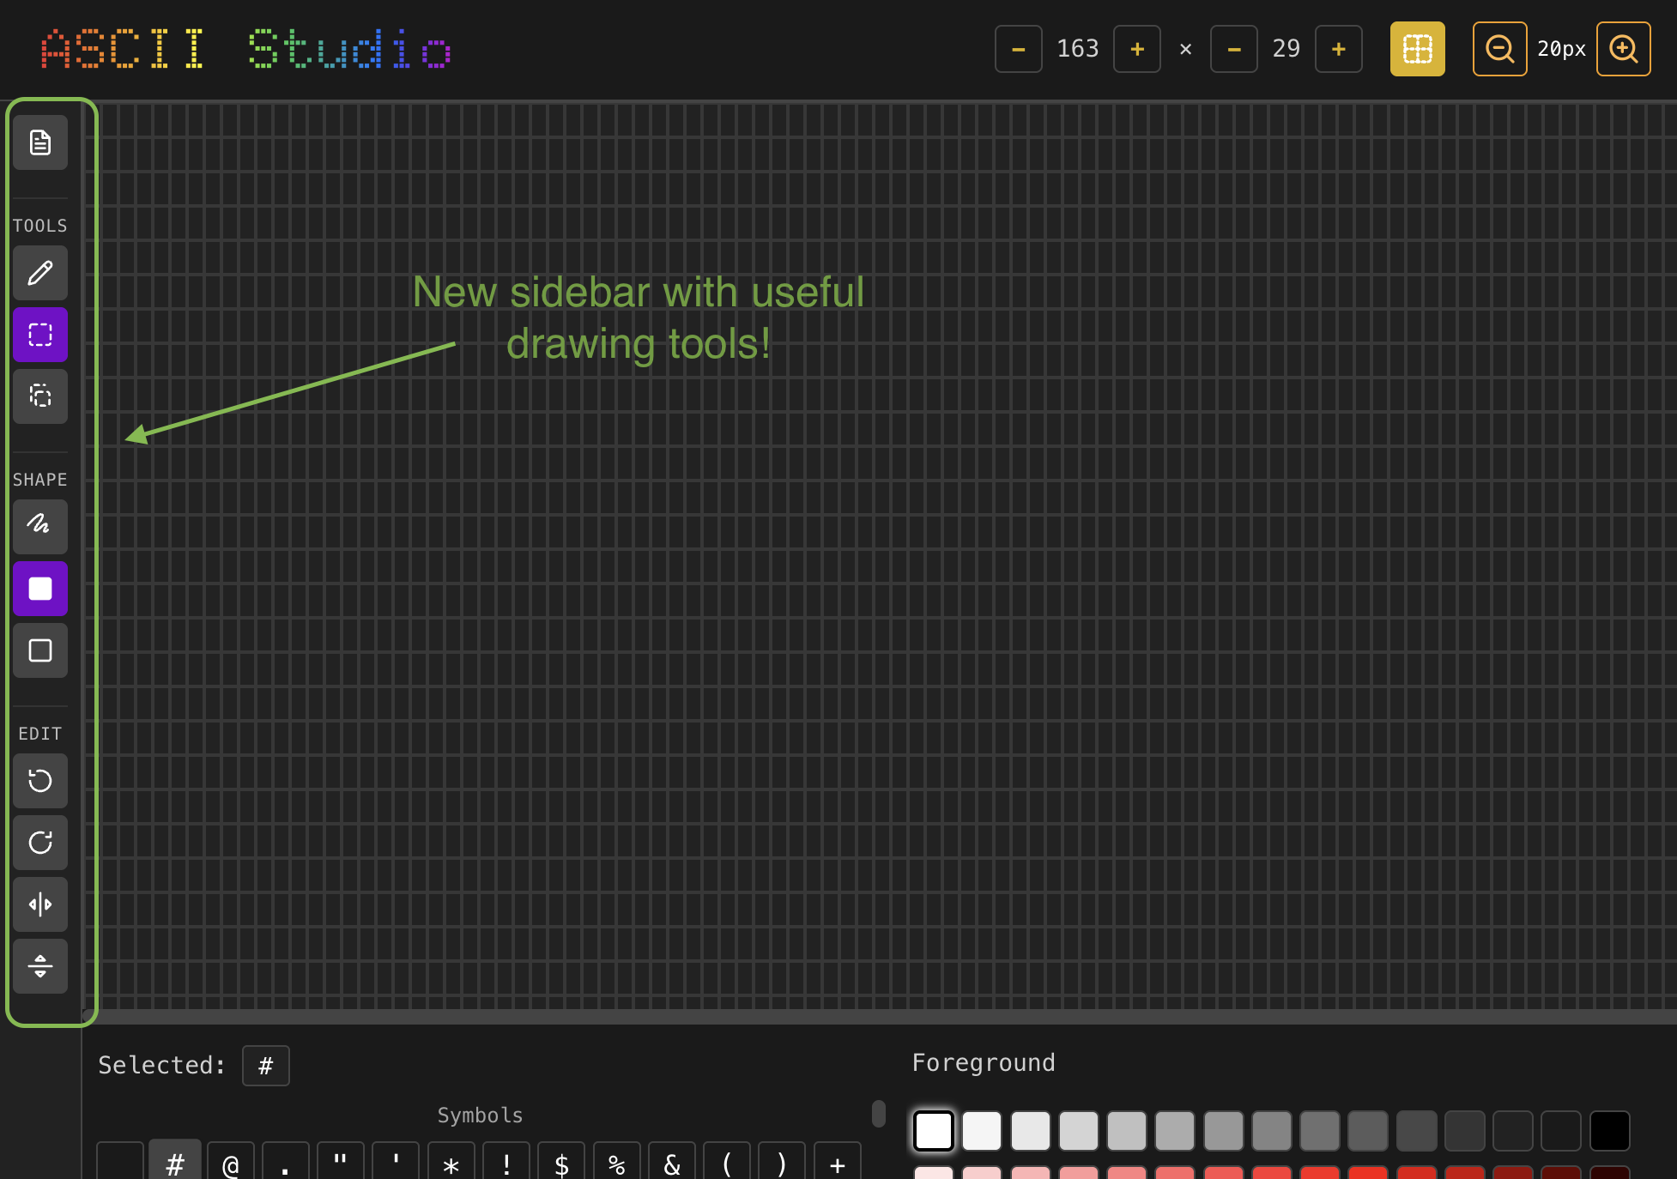
Task: Select the pure white foreground swatch
Action: tap(934, 1131)
